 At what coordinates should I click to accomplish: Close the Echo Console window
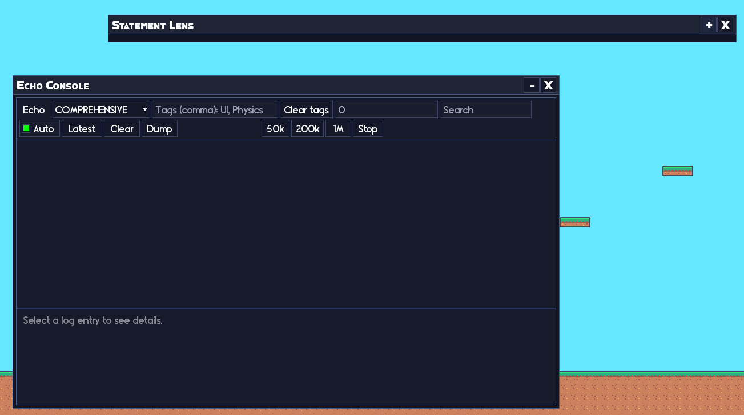[548, 85]
